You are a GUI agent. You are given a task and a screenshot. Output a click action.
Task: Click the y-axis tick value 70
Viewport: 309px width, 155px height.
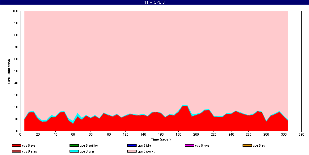[17, 47]
